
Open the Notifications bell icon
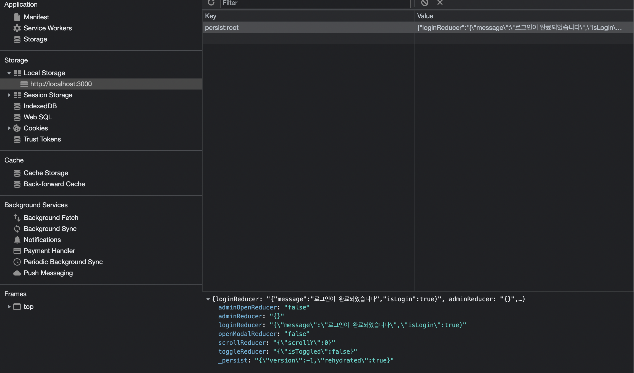click(17, 240)
